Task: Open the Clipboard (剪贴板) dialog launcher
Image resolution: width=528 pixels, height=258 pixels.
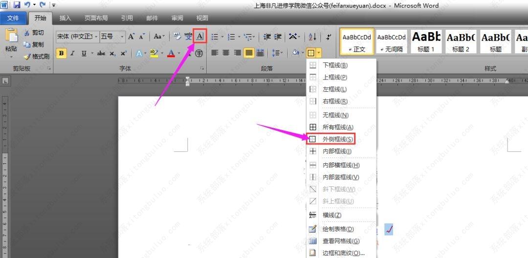Action: point(49,68)
